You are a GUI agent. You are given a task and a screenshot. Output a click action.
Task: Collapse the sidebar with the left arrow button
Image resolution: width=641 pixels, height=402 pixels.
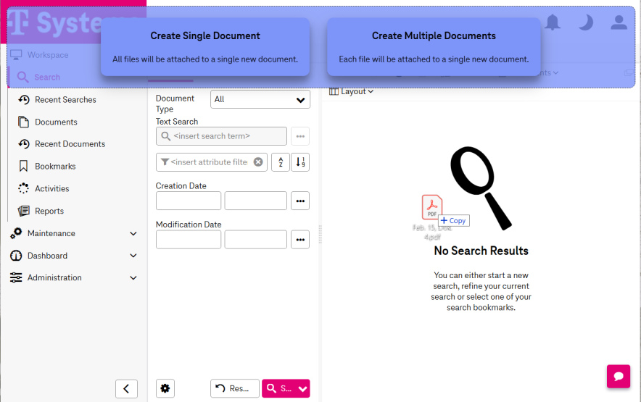[x=126, y=388]
